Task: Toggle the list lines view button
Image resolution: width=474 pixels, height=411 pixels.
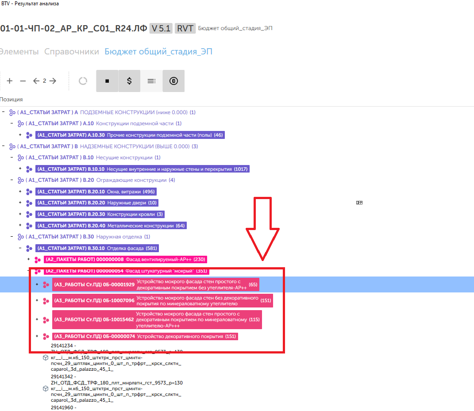Action: click(151, 81)
